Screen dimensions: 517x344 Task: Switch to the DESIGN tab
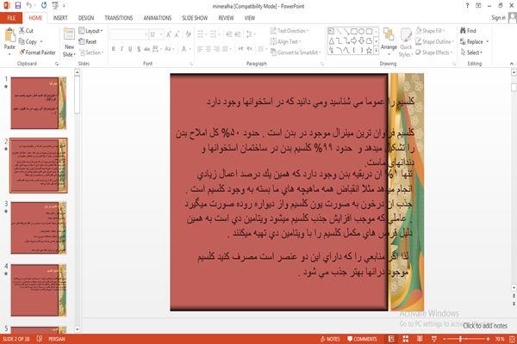click(86, 18)
